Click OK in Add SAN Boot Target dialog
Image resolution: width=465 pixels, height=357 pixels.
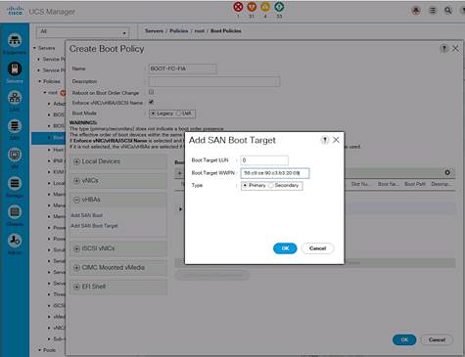point(285,248)
